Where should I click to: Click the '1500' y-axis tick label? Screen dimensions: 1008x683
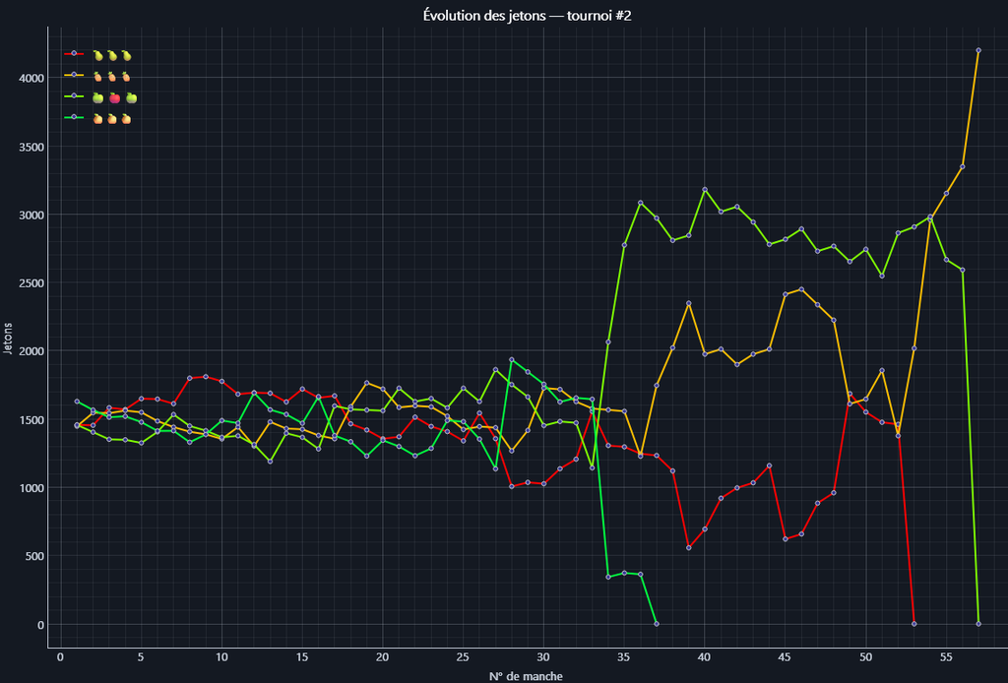(x=31, y=419)
